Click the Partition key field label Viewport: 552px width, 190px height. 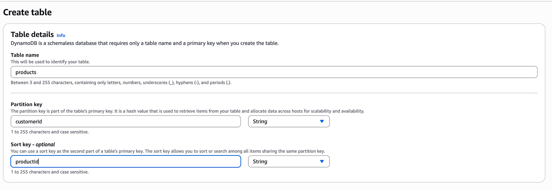coord(27,104)
